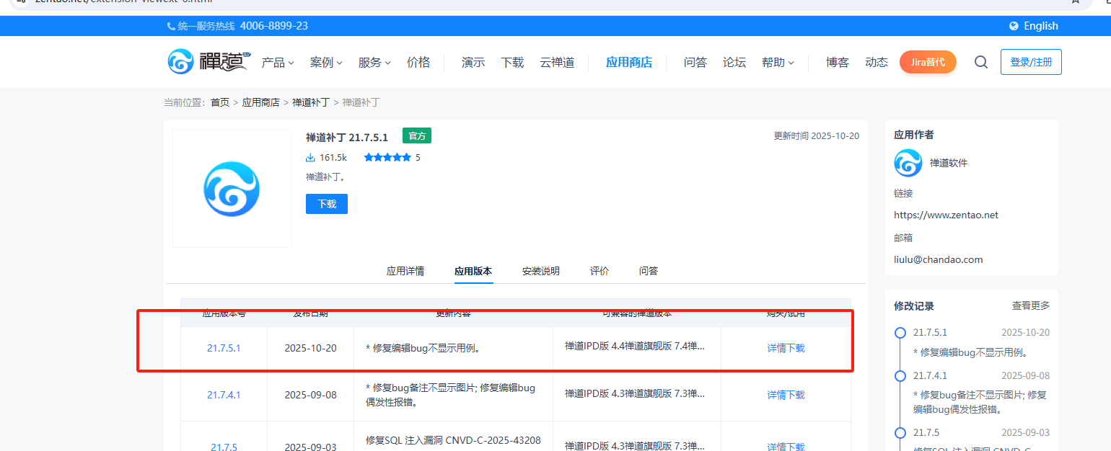Click the blue 下载 button

[327, 204]
